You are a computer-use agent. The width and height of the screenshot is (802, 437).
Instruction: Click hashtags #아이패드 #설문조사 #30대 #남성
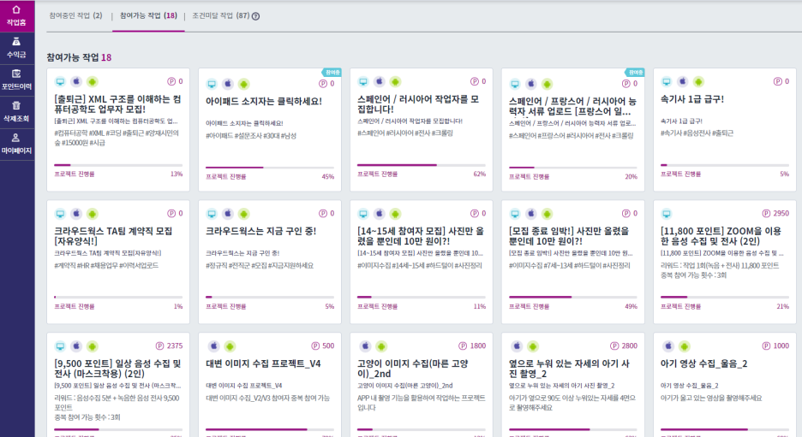pyautogui.click(x=250, y=136)
